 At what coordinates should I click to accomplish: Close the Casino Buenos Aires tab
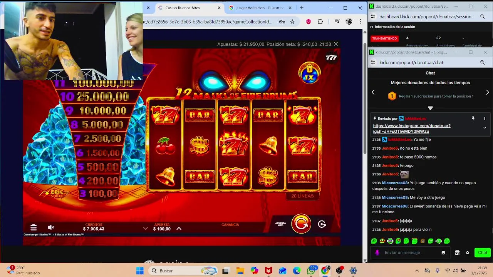pyautogui.click(x=219, y=8)
